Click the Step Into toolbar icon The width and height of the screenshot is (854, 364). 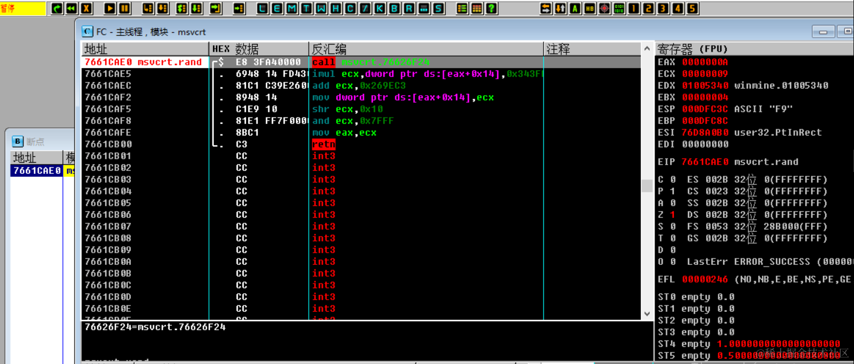(148, 8)
